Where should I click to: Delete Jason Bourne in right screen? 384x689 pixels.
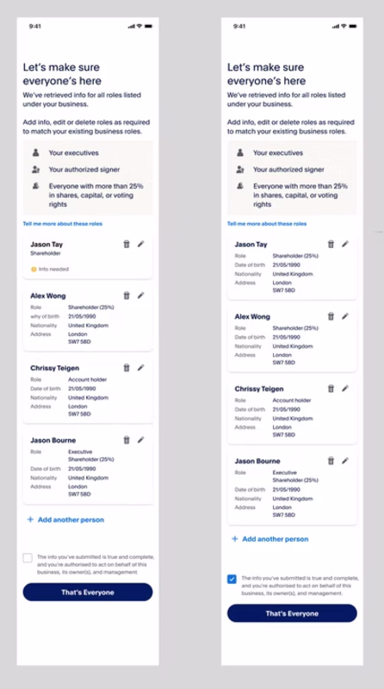tap(331, 461)
